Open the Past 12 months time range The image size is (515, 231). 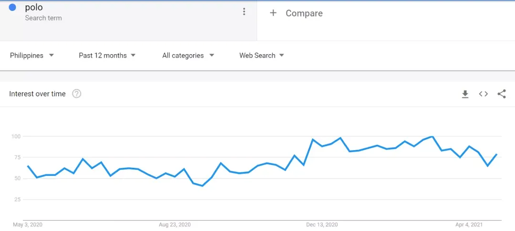coord(107,56)
